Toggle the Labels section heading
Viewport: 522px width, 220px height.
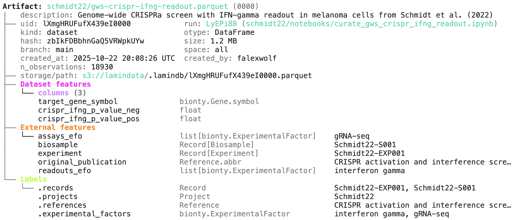click(x=33, y=179)
